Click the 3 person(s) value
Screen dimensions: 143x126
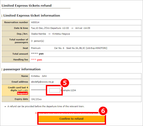click(38, 41)
